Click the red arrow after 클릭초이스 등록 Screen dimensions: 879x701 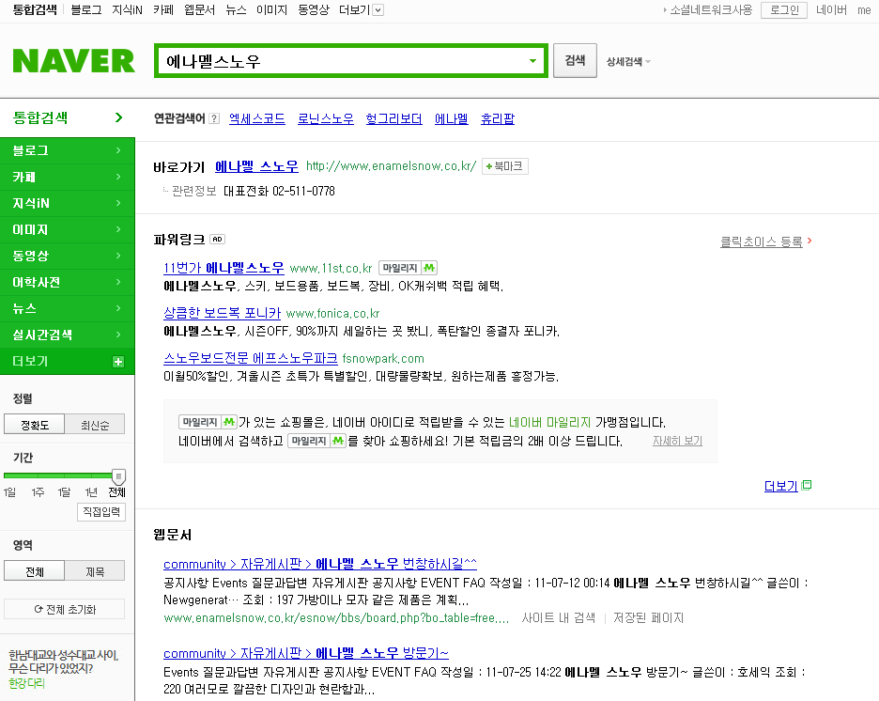click(x=809, y=241)
